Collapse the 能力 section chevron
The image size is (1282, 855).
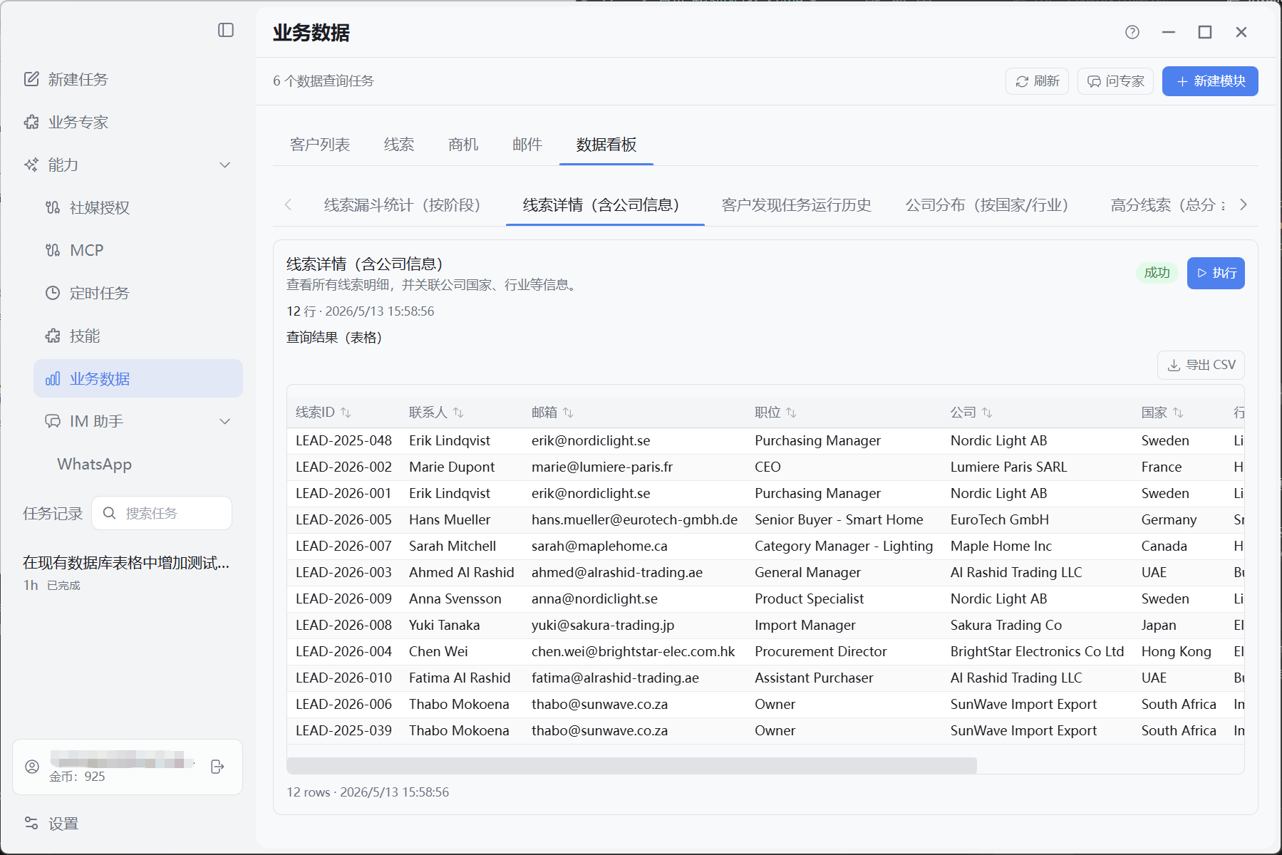(225, 165)
